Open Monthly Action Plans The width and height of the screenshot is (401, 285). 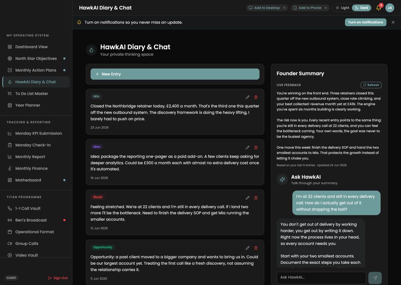point(36,70)
